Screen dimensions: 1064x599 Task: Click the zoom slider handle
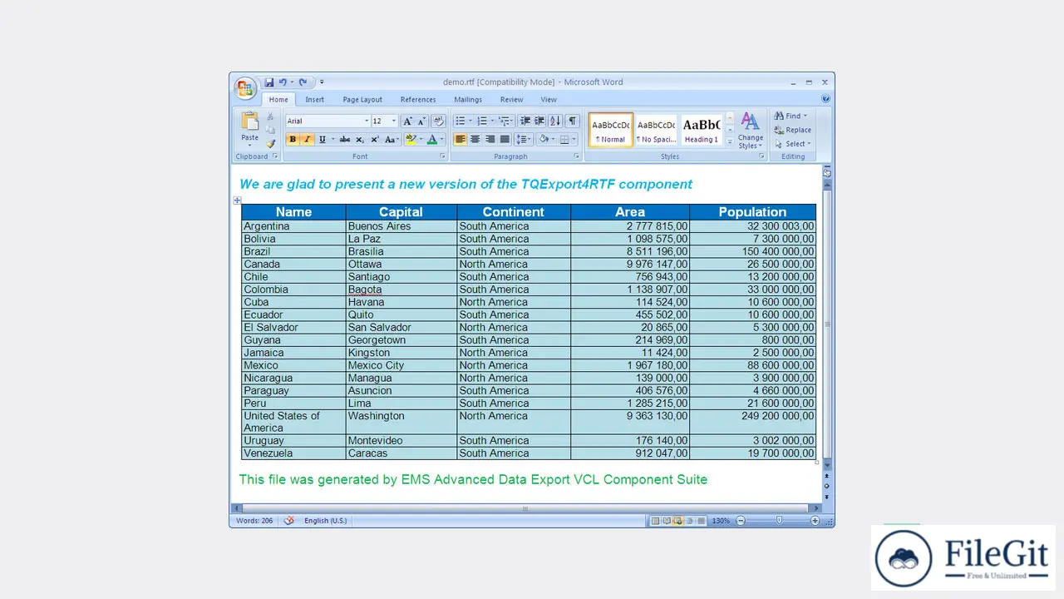coord(779,521)
